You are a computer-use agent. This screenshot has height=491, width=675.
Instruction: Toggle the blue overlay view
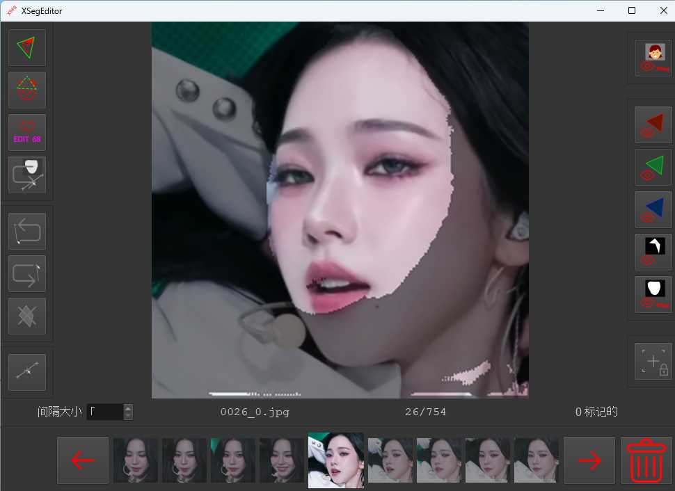click(x=653, y=210)
